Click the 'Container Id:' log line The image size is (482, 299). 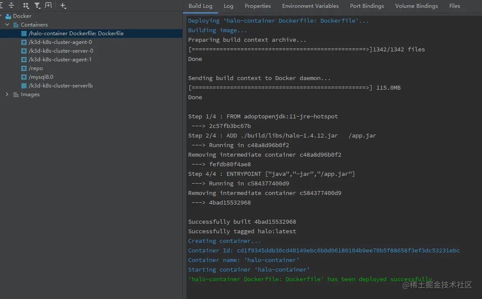(x=324, y=250)
